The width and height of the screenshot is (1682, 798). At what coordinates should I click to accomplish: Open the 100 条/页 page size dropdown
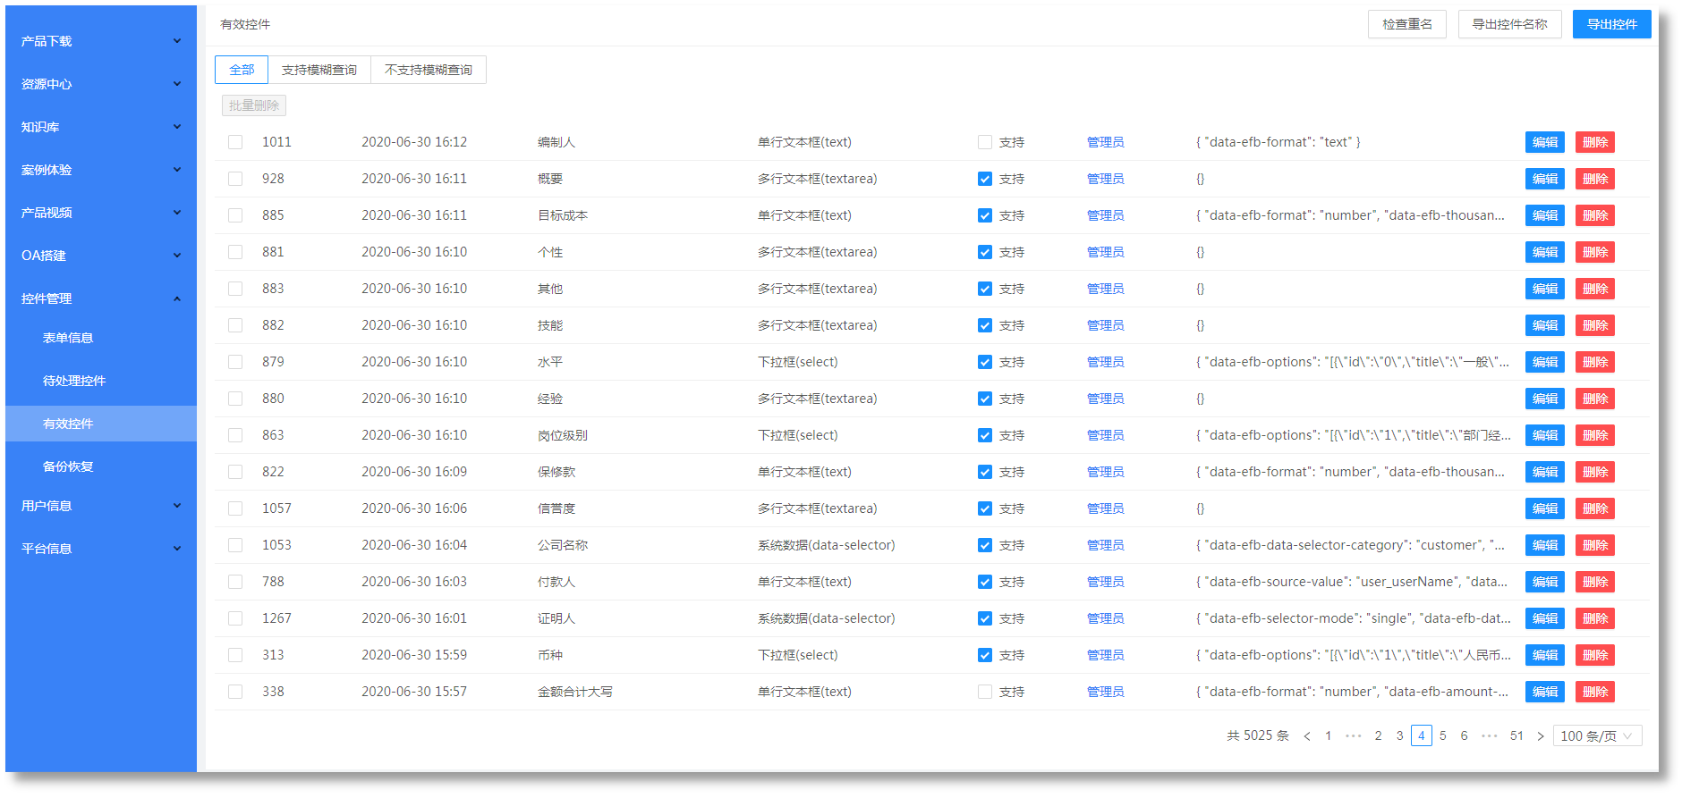point(1597,736)
